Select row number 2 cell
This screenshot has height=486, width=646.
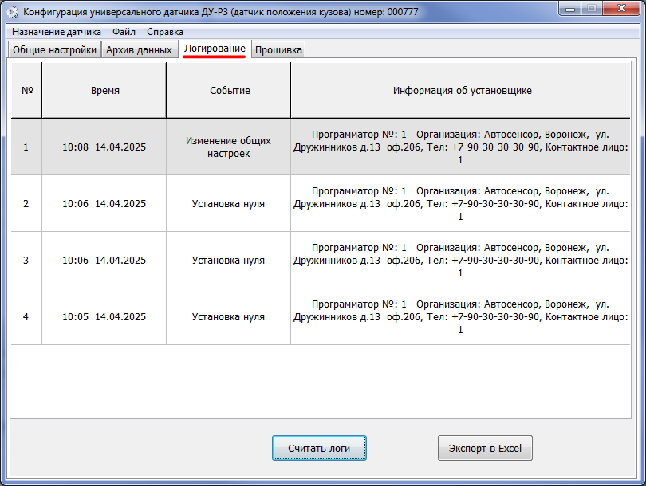pos(26,204)
